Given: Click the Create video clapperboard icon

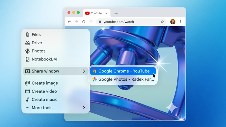Looking at the screenshot, I should (27, 91).
